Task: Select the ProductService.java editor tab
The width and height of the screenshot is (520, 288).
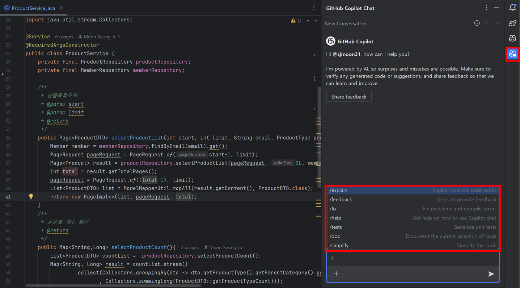Action: [x=33, y=8]
